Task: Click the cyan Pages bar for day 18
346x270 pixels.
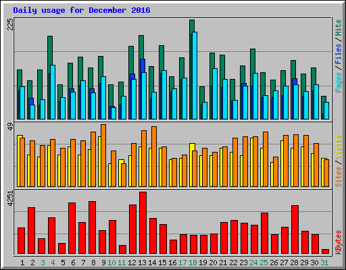Action: pos(195,76)
